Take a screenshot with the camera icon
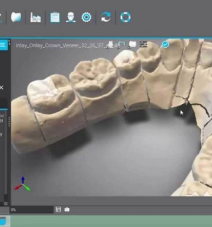The image size is (212, 227). [x=67, y=210]
